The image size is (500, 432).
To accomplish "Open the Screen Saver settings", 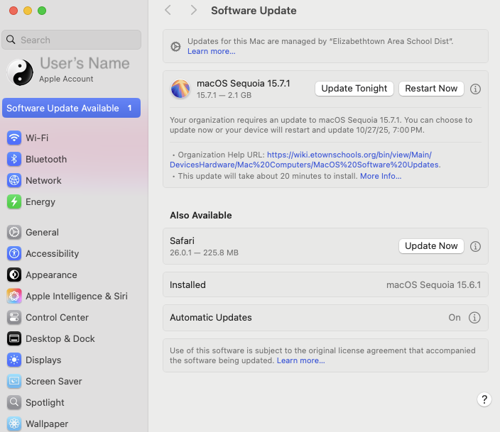I will [53, 381].
